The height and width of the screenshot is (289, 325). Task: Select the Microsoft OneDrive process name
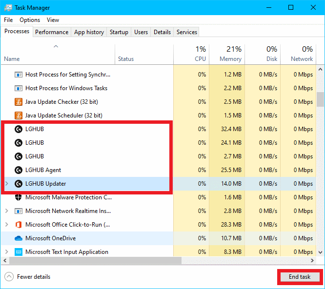[51, 238]
